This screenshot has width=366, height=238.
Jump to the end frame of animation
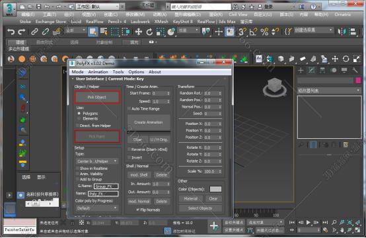coord(325,222)
